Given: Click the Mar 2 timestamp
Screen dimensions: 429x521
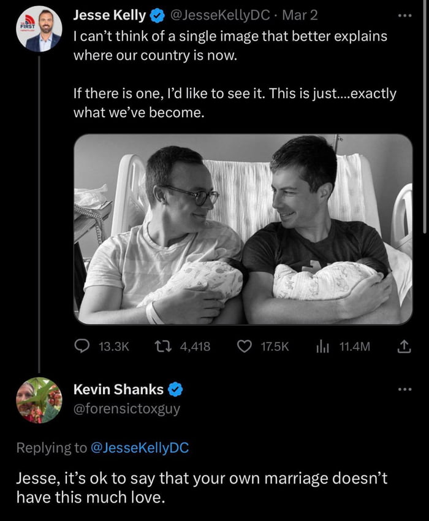Looking at the screenshot, I should (300, 14).
